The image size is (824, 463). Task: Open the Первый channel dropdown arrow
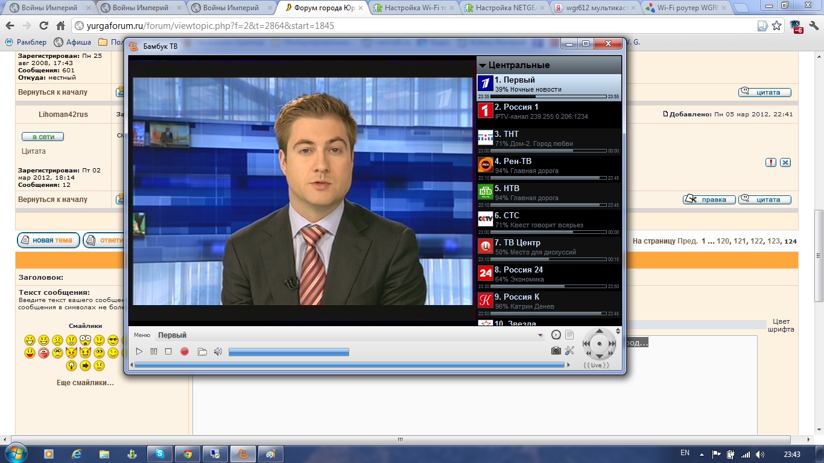540,336
